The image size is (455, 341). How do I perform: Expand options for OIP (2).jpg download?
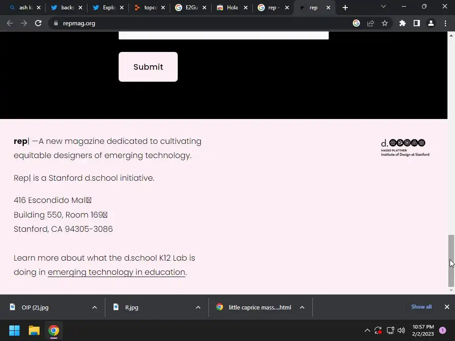[95, 307]
